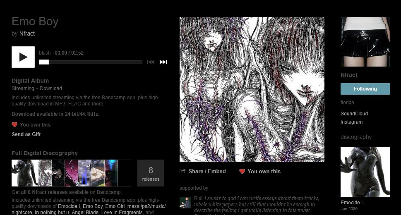The width and height of the screenshot is (401, 215).
Task: Open the Instagram link
Action: click(x=351, y=122)
